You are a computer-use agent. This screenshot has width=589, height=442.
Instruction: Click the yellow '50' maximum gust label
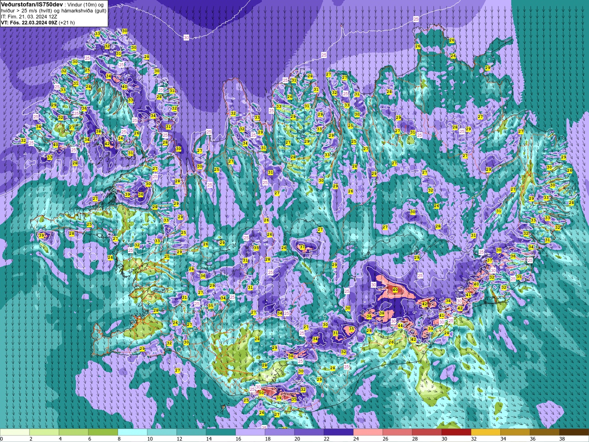261,393
